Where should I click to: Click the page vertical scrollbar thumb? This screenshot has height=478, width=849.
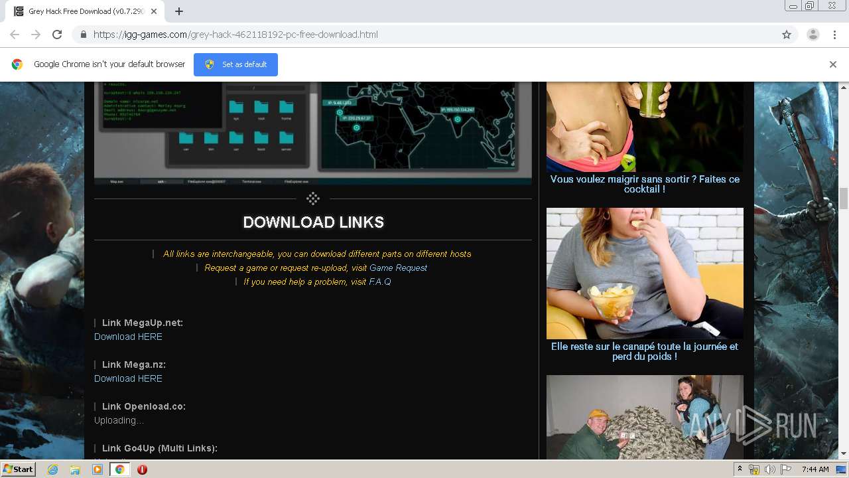click(x=844, y=199)
